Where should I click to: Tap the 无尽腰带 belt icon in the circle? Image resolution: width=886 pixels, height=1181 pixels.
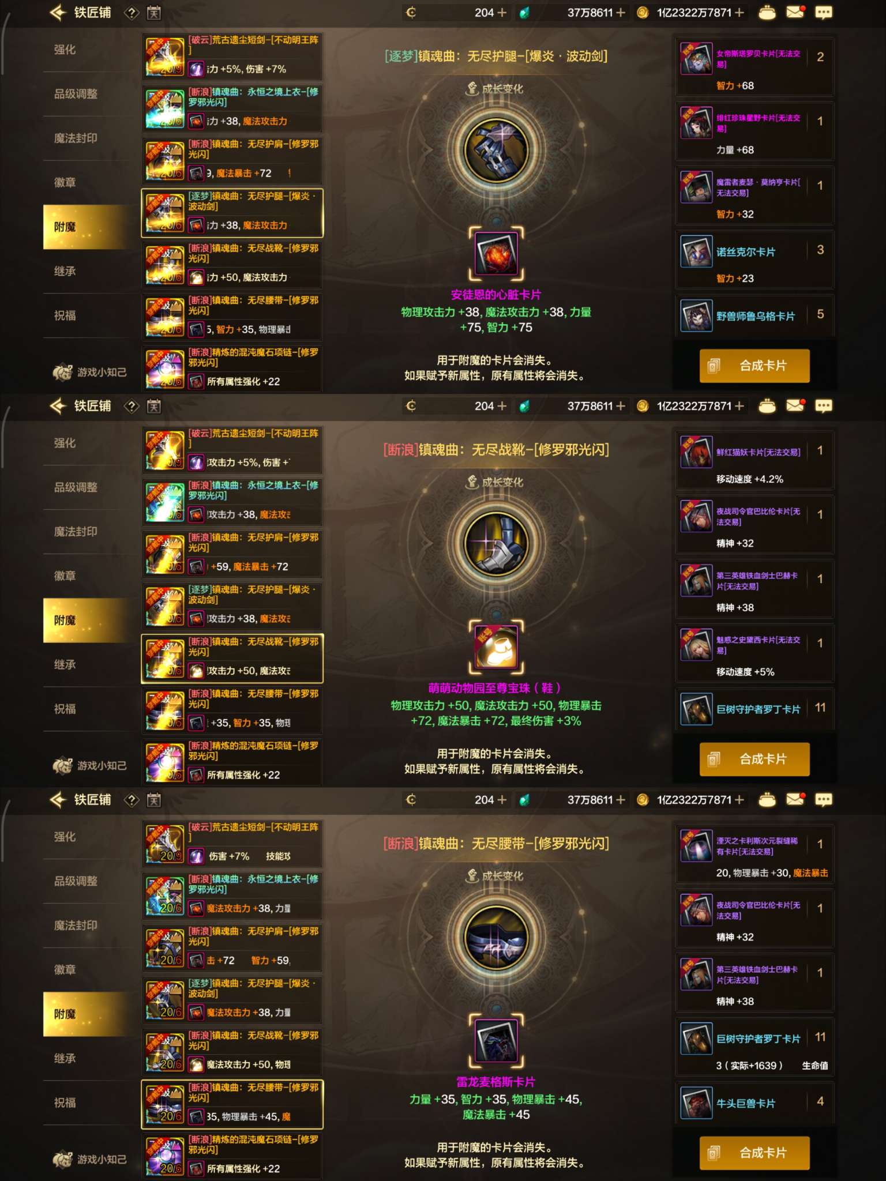(x=496, y=938)
